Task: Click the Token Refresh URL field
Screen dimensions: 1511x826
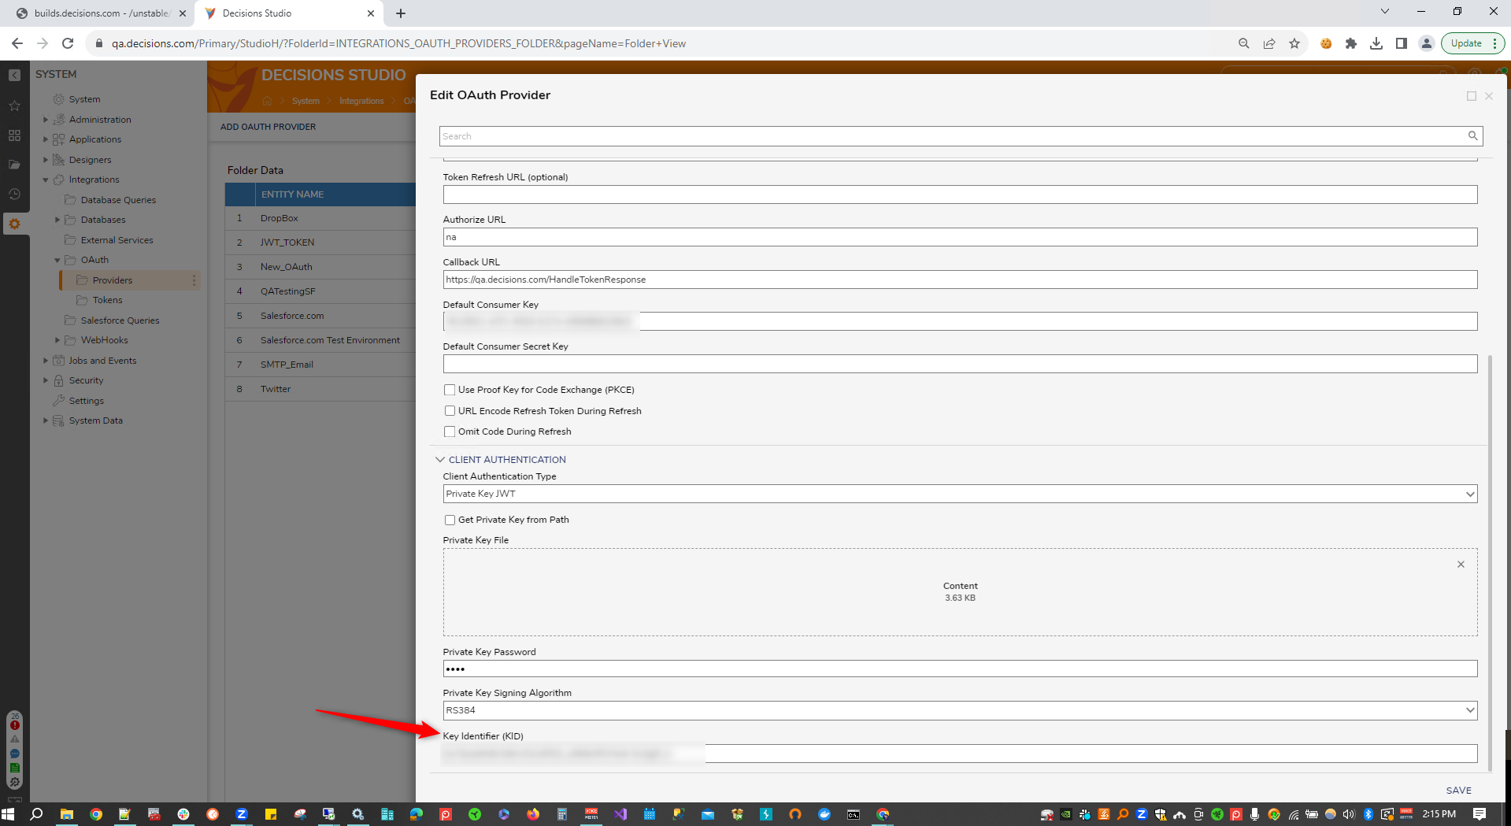Action: tap(960, 194)
